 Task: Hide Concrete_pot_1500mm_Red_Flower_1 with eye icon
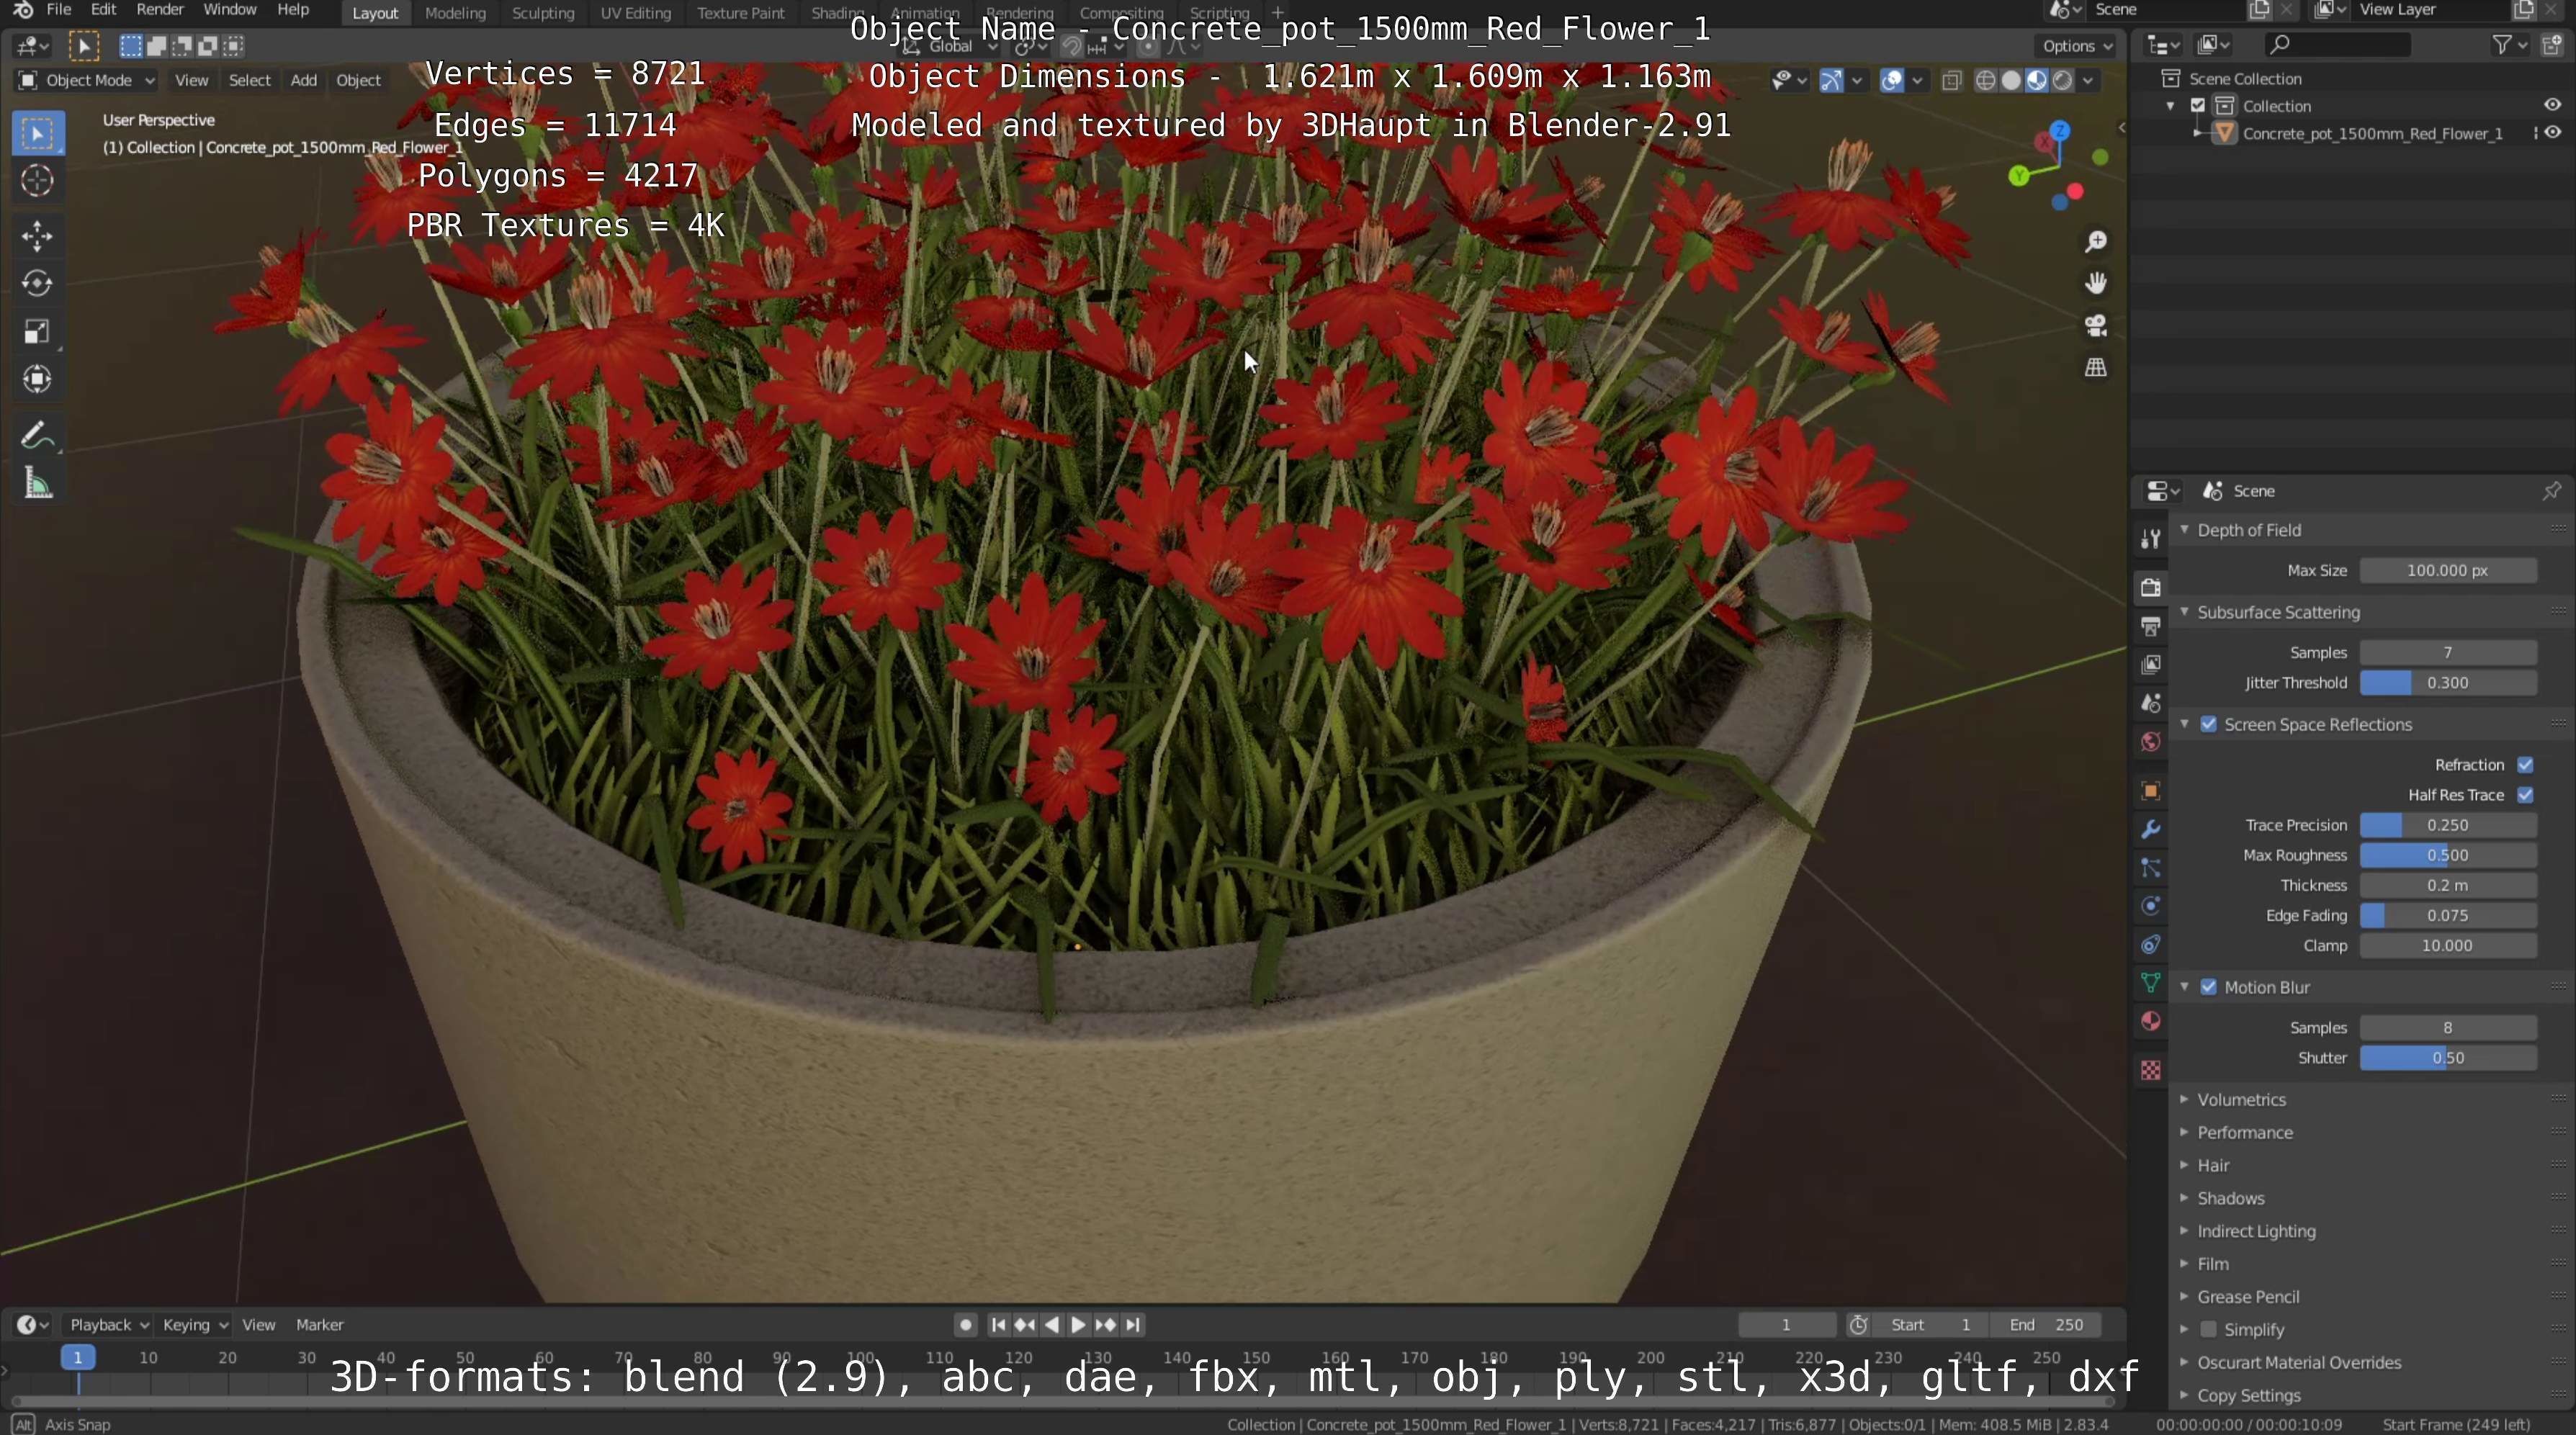2553,133
